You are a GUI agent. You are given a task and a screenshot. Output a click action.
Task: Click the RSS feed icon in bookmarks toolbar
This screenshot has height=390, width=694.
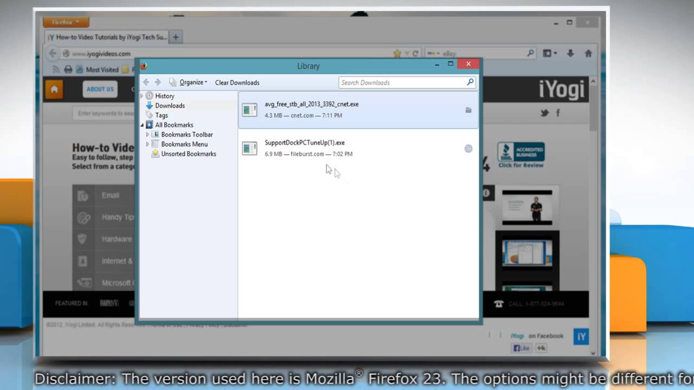coord(56,69)
